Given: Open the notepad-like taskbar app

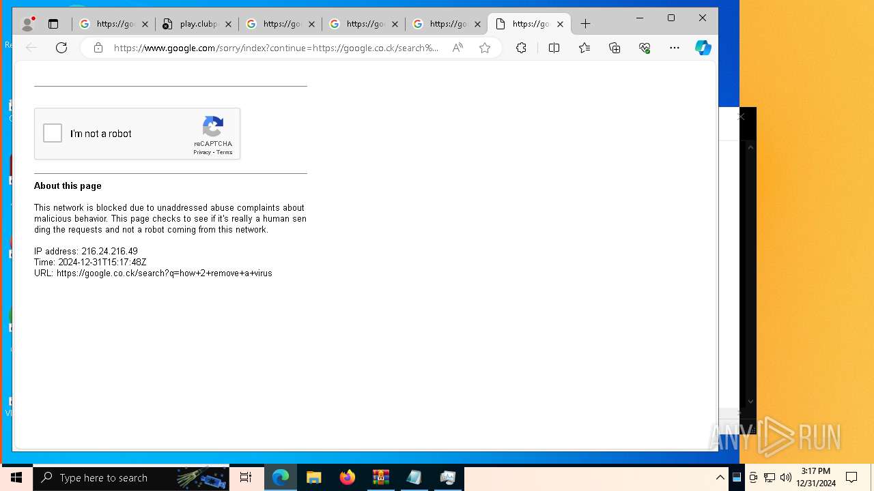Looking at the screenshot, I should tap(414, 477).
